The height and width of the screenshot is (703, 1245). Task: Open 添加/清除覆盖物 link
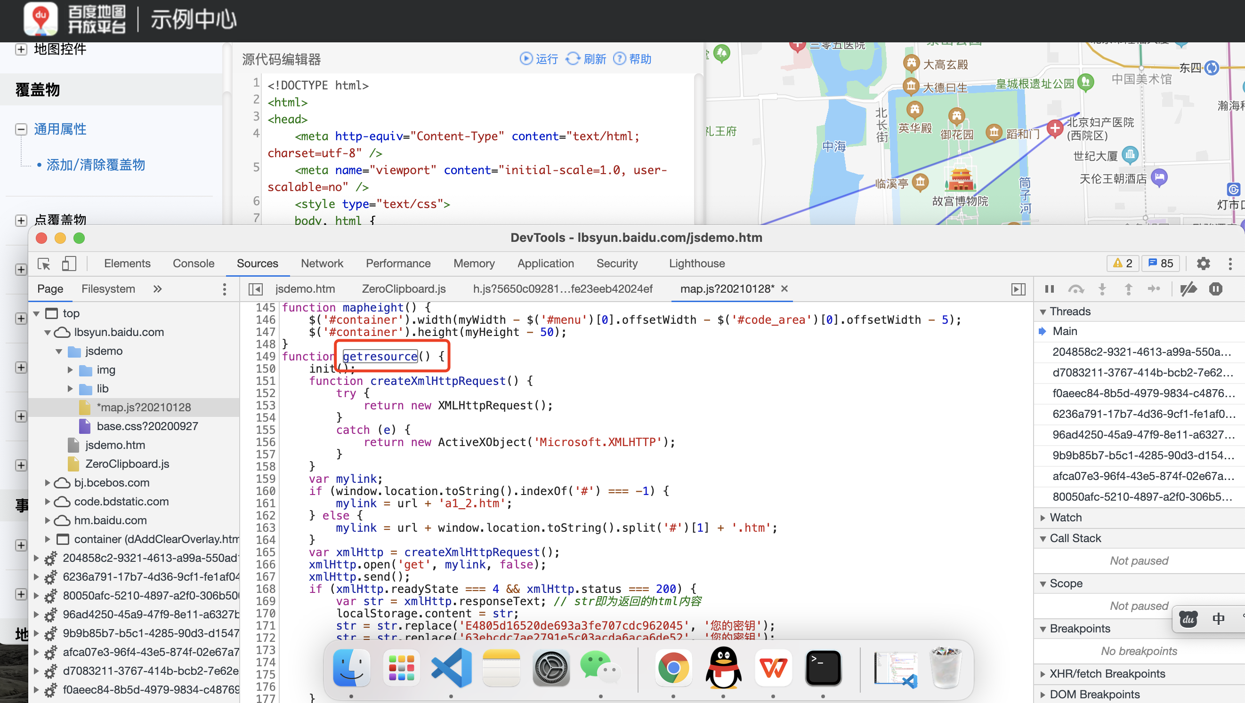(95, 165)
